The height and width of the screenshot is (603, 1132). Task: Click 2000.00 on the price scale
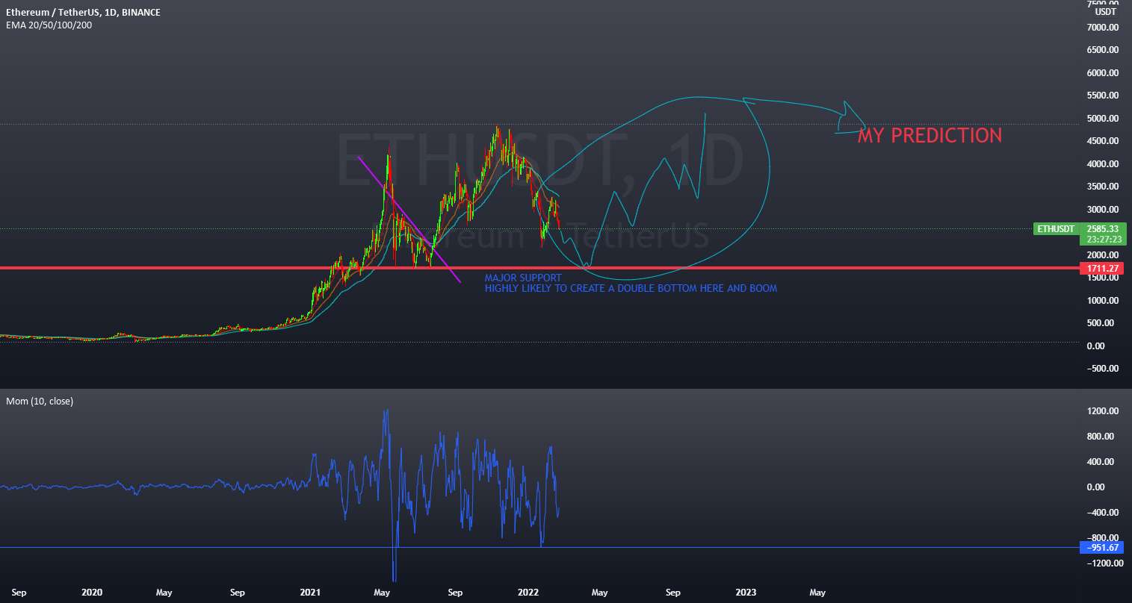point(1102,255)
